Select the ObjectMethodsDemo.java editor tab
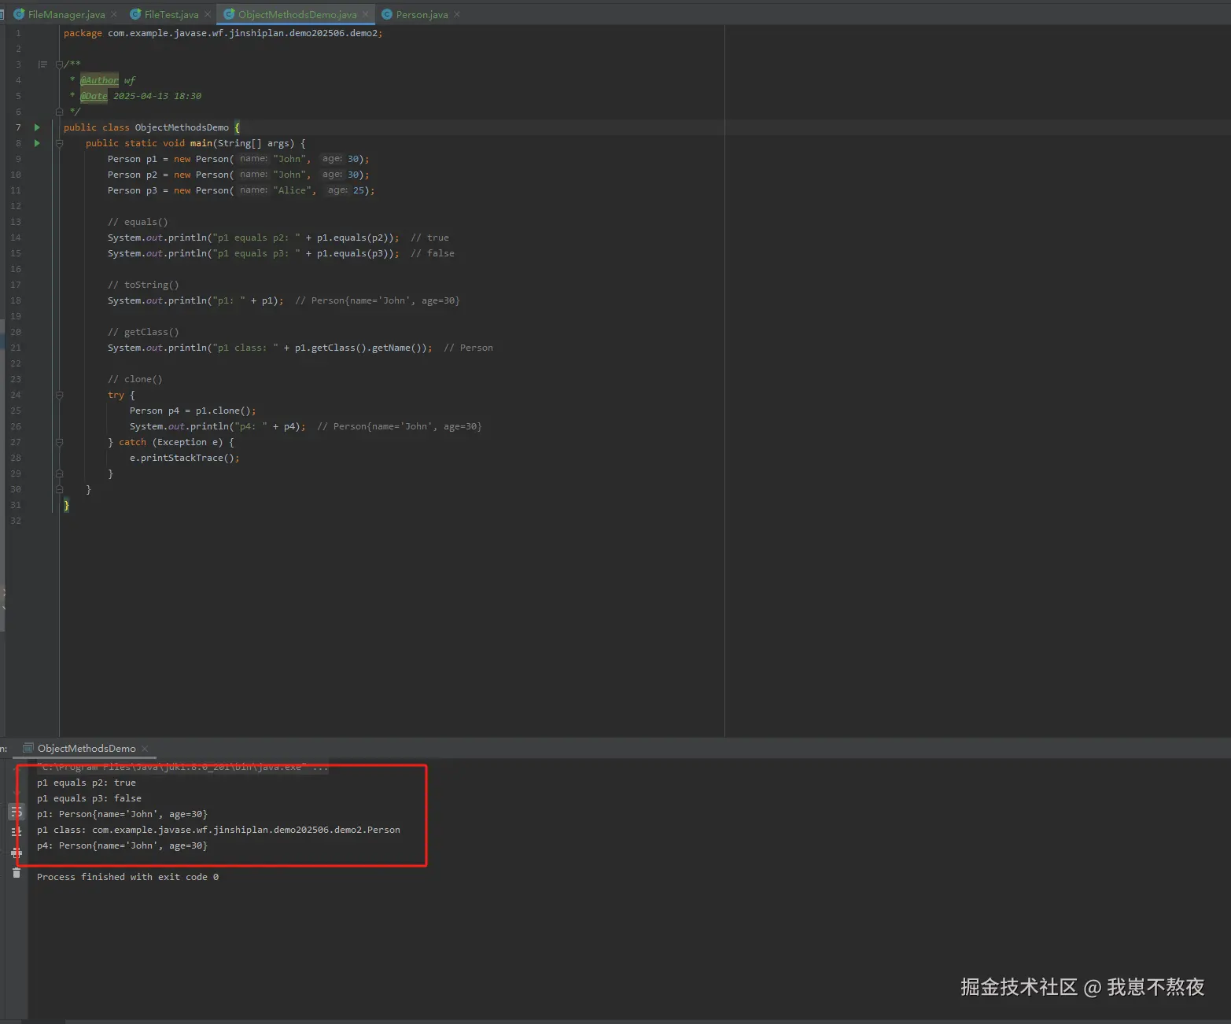1231x1024 pixels. [297, 14]
